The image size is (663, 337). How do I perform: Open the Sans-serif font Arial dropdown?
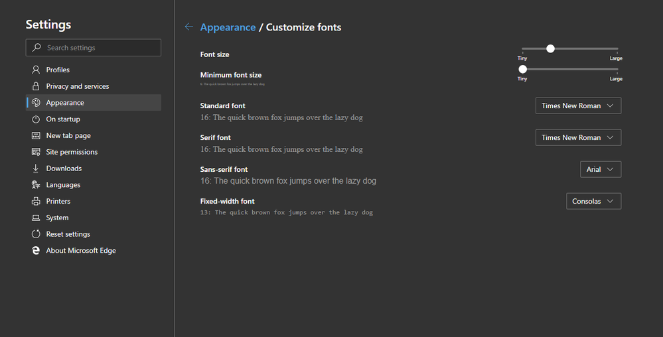point(601,169)
